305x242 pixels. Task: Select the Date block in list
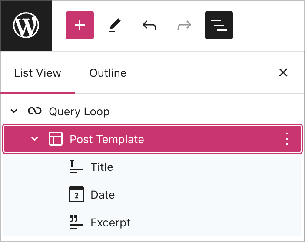point(103,195)
